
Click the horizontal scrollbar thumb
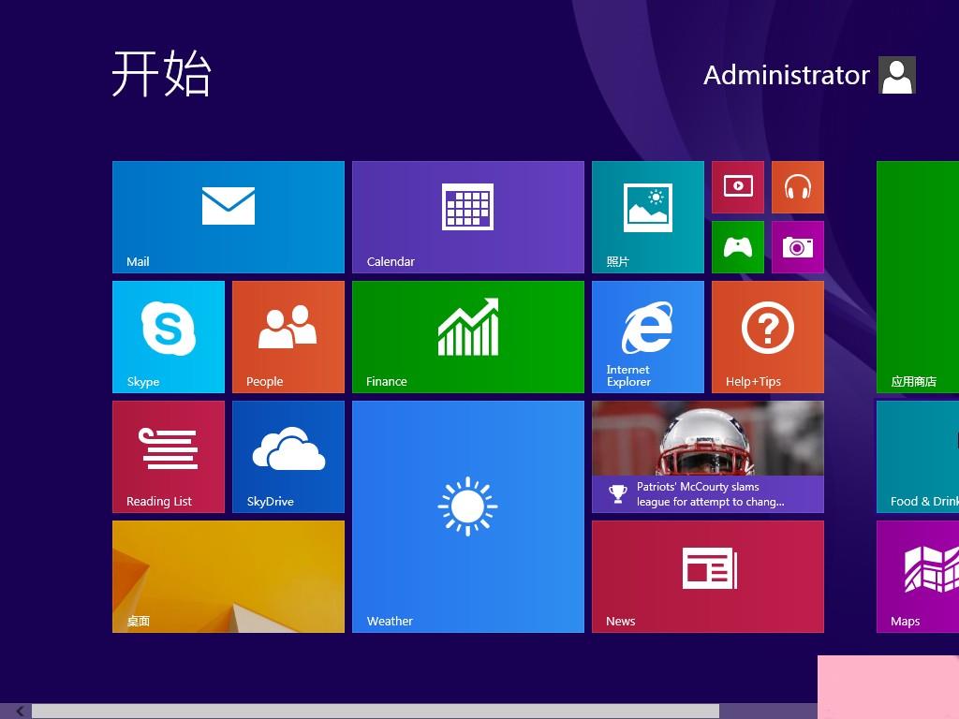pyautogui.click(x=376, y=712)
